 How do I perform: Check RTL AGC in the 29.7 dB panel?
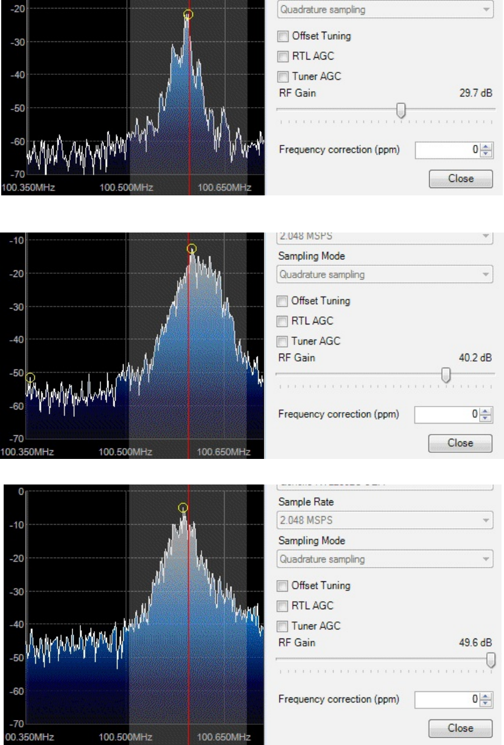282,57
